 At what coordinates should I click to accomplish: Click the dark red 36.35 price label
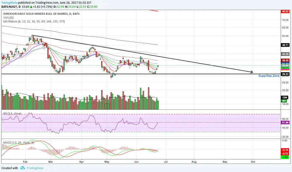point(285,60)
